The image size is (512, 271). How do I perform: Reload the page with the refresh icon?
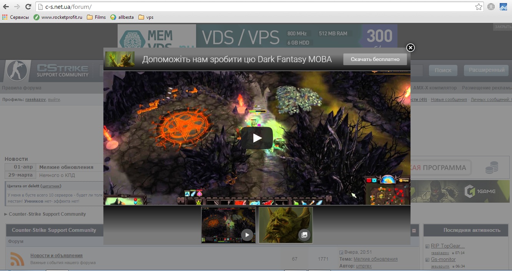tap(28, 7)
